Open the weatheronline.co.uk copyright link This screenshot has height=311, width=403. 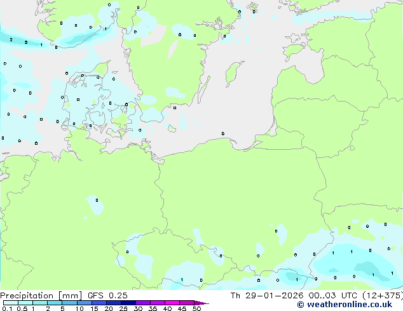coord(345,305)
